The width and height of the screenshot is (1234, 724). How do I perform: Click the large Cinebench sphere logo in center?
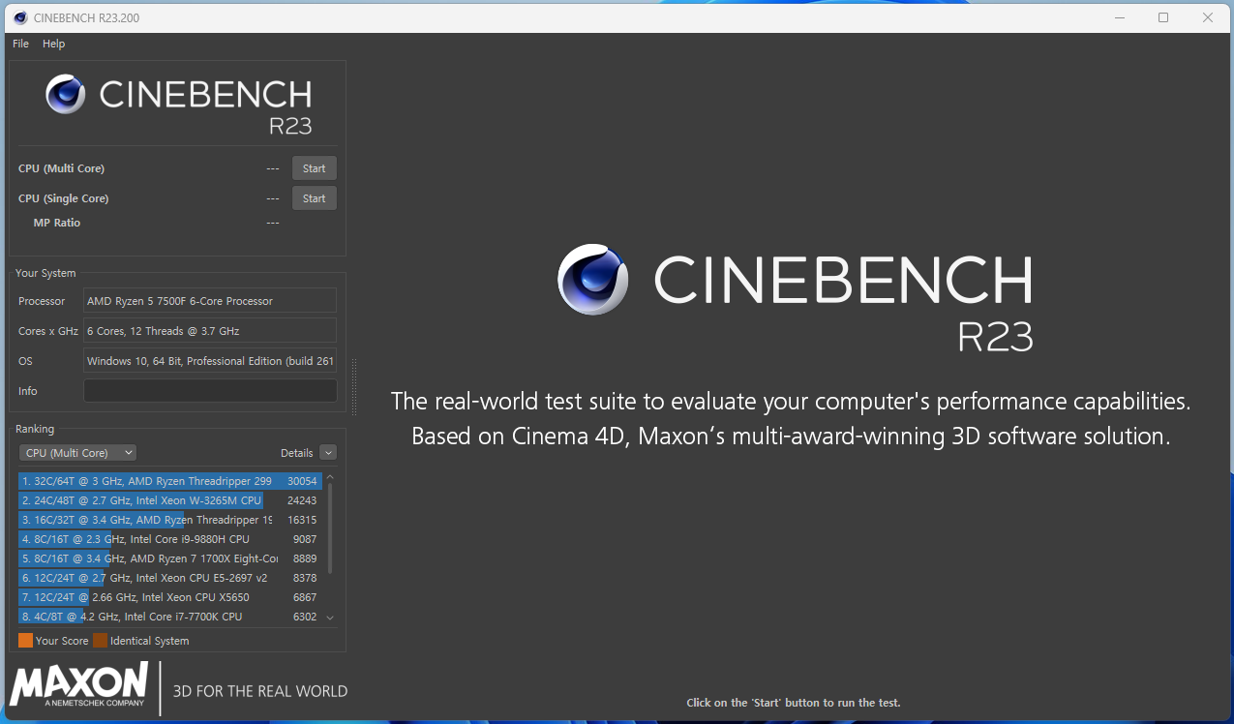(593, 280)
